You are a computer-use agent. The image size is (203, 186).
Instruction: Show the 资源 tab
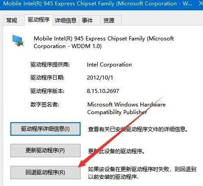(x=109, y=20)
